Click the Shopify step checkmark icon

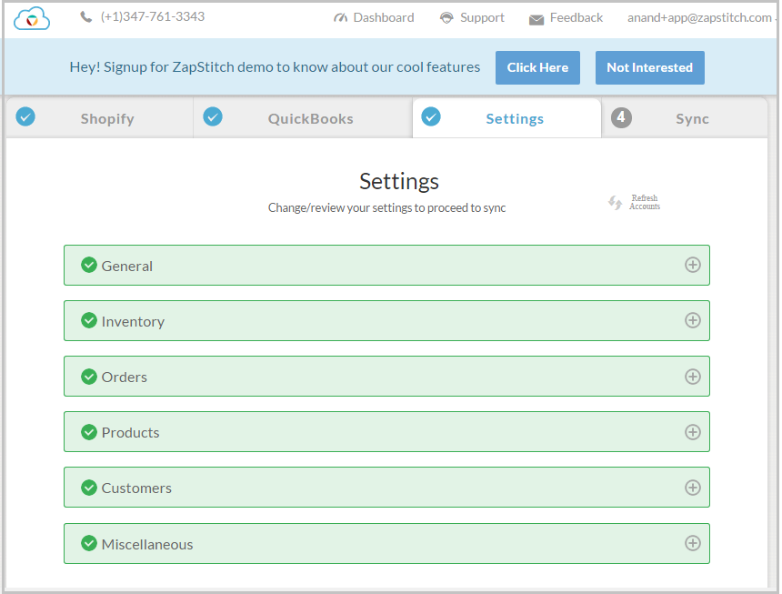[x=25, y=116]
